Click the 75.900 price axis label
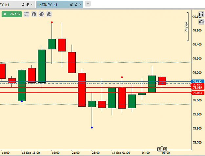Screen dimensions: 205x156 point(197,114)
